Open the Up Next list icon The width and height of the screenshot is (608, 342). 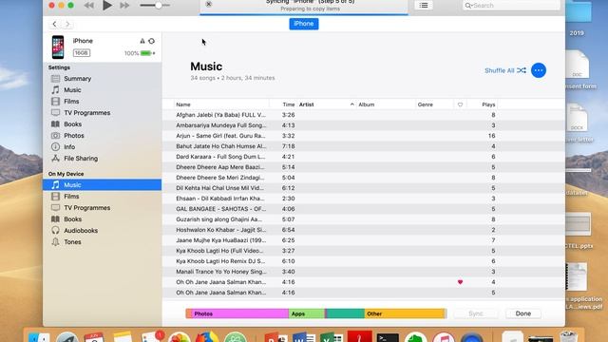coord(424,5)
